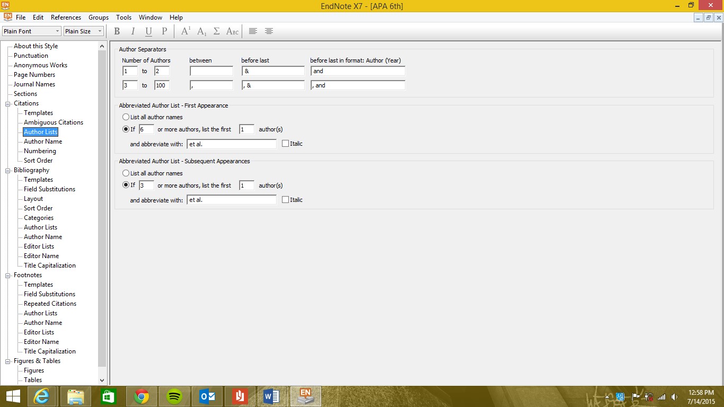Screen dimensions: 724x407
Task: Open the Tools menu
Action: click(x=123, y=17)
